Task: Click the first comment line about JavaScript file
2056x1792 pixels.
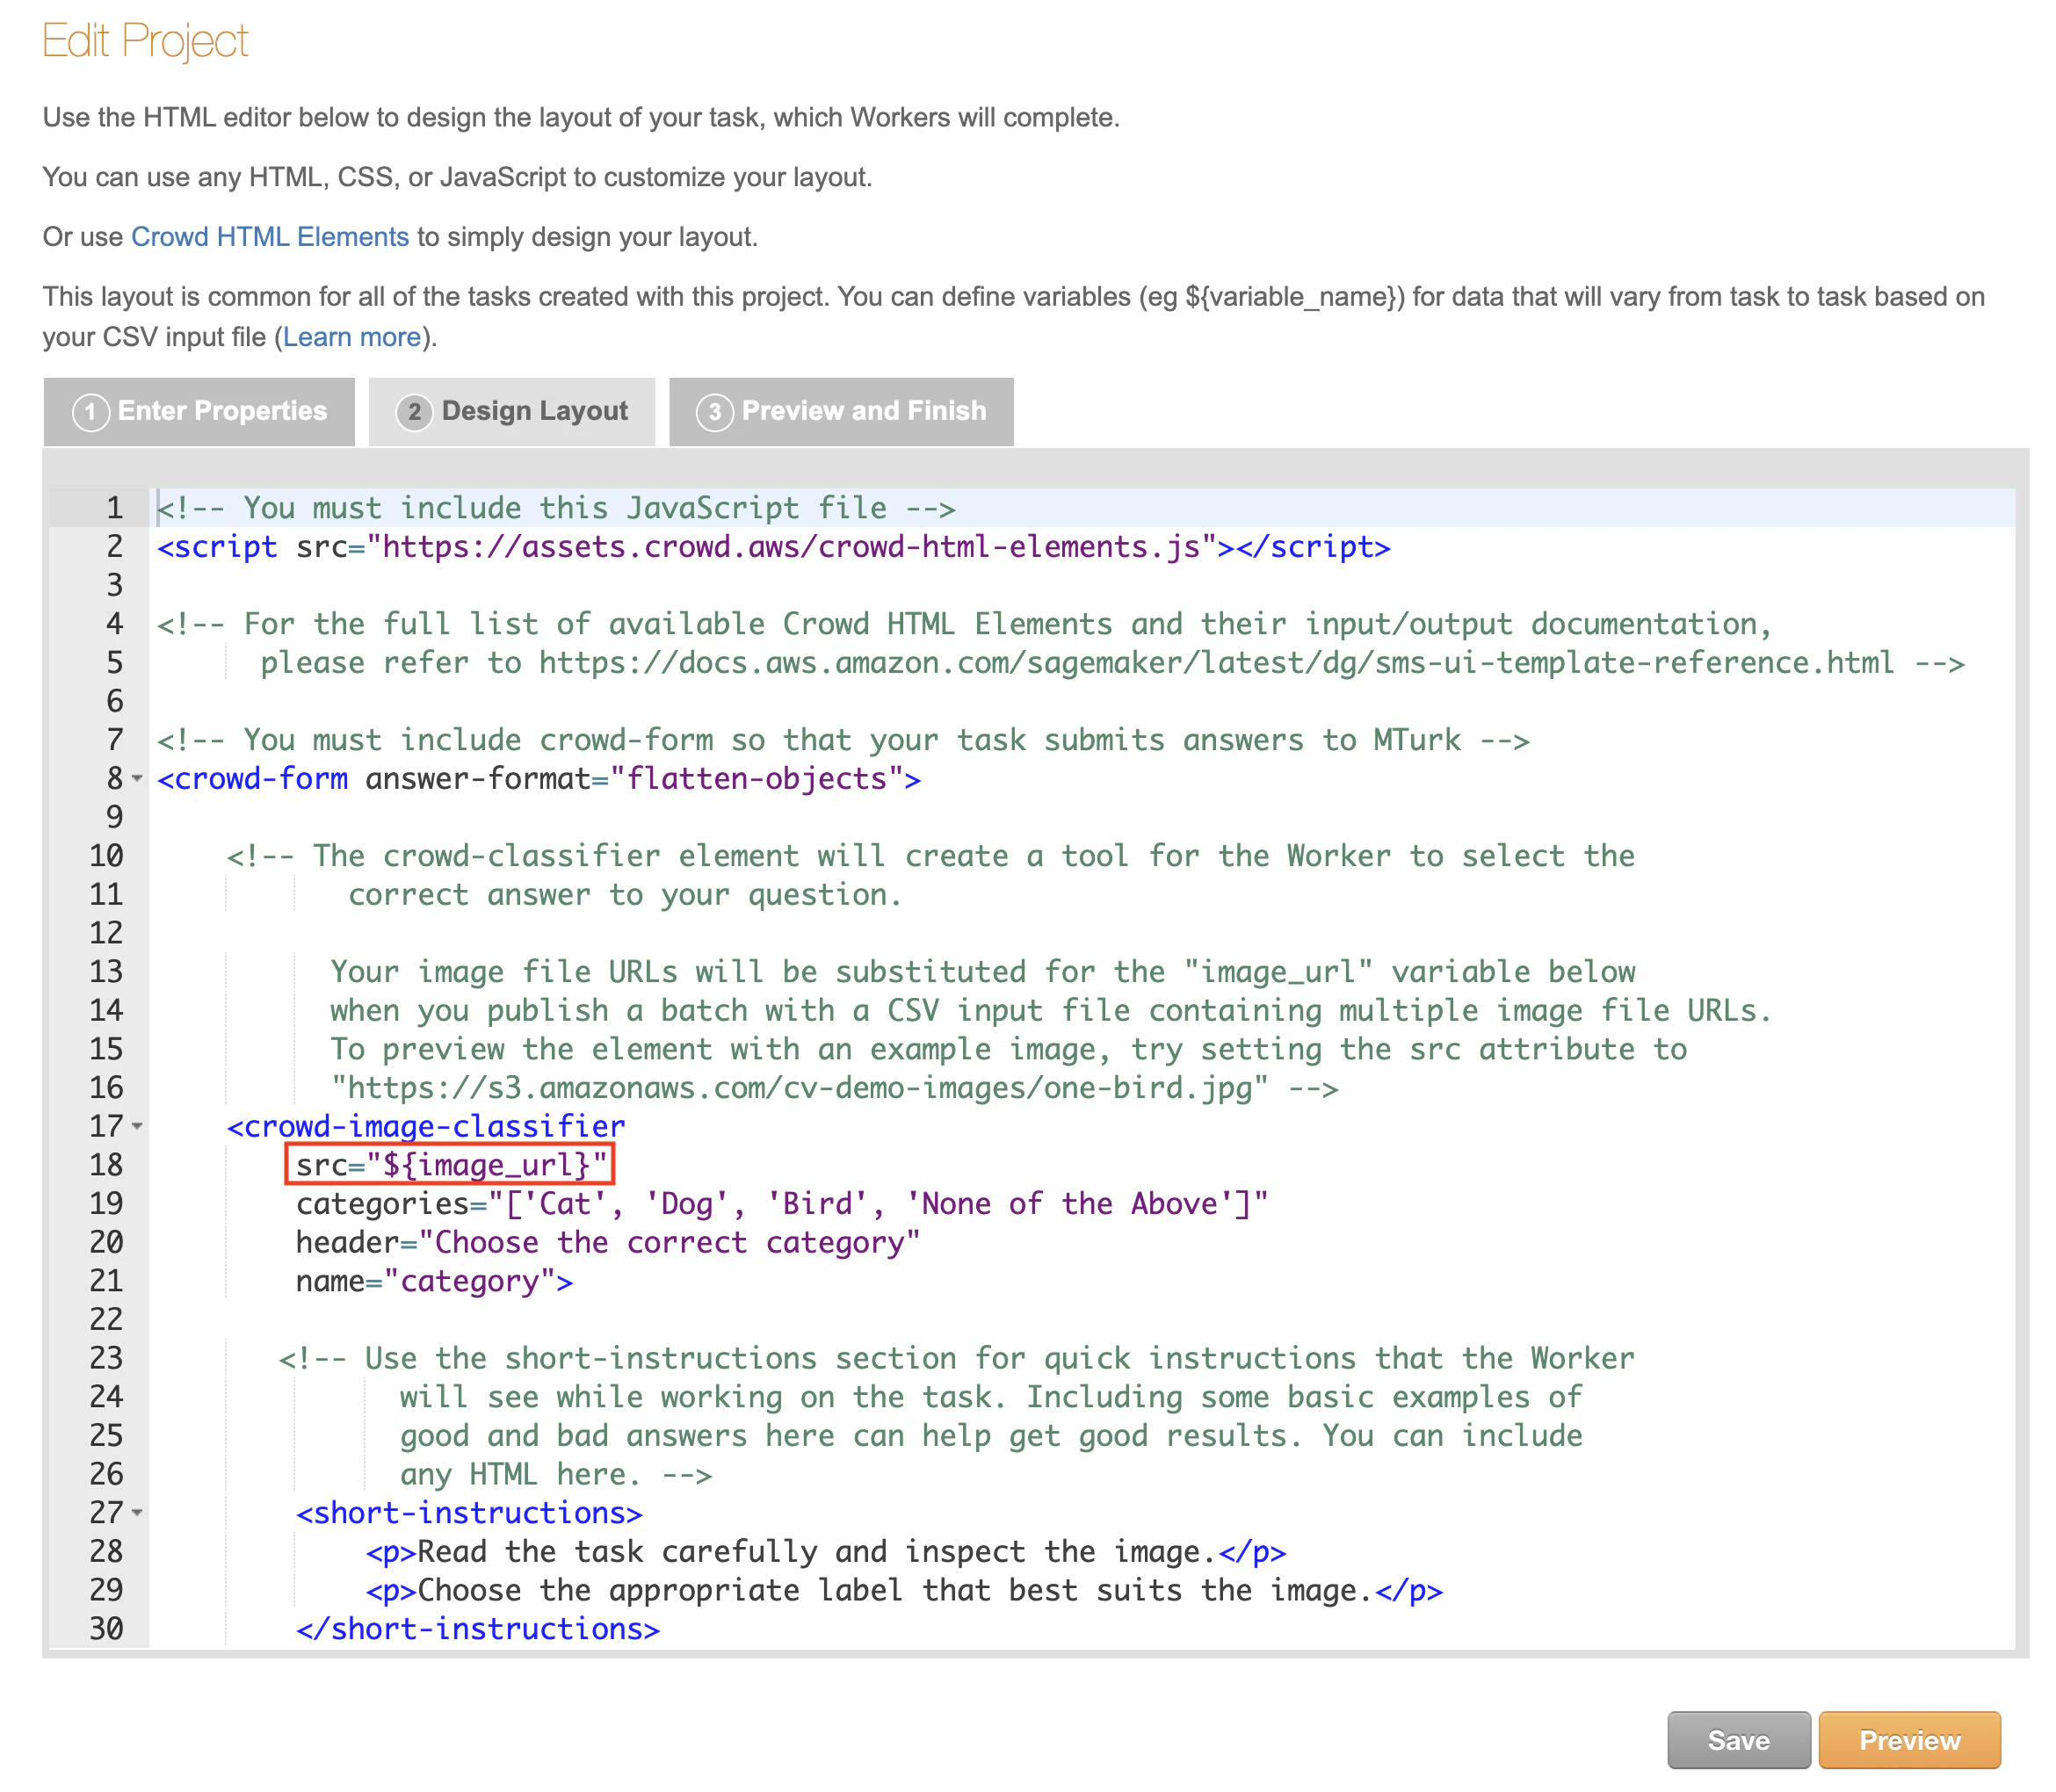Action: click(556, 508)
